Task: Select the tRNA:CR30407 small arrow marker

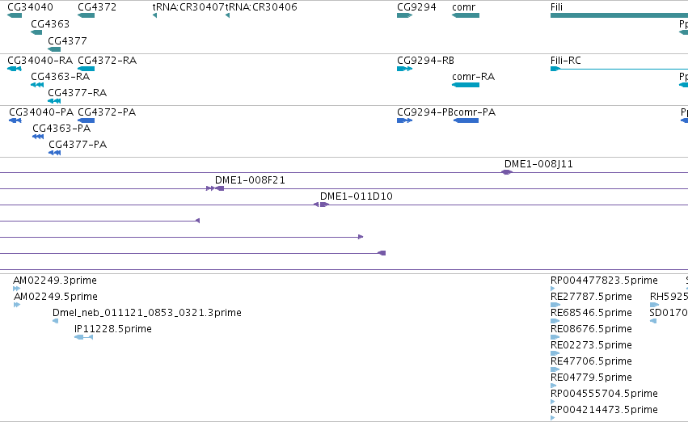Action: click(x=154, y=15)
